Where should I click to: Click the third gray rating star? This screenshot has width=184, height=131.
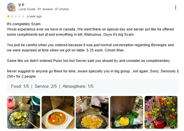(16, 16)
